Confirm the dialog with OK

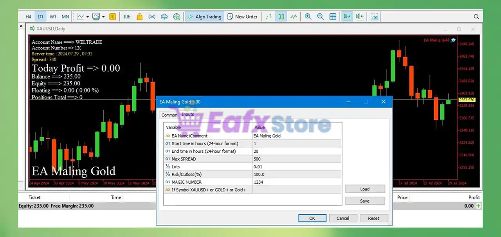point(312,218)
